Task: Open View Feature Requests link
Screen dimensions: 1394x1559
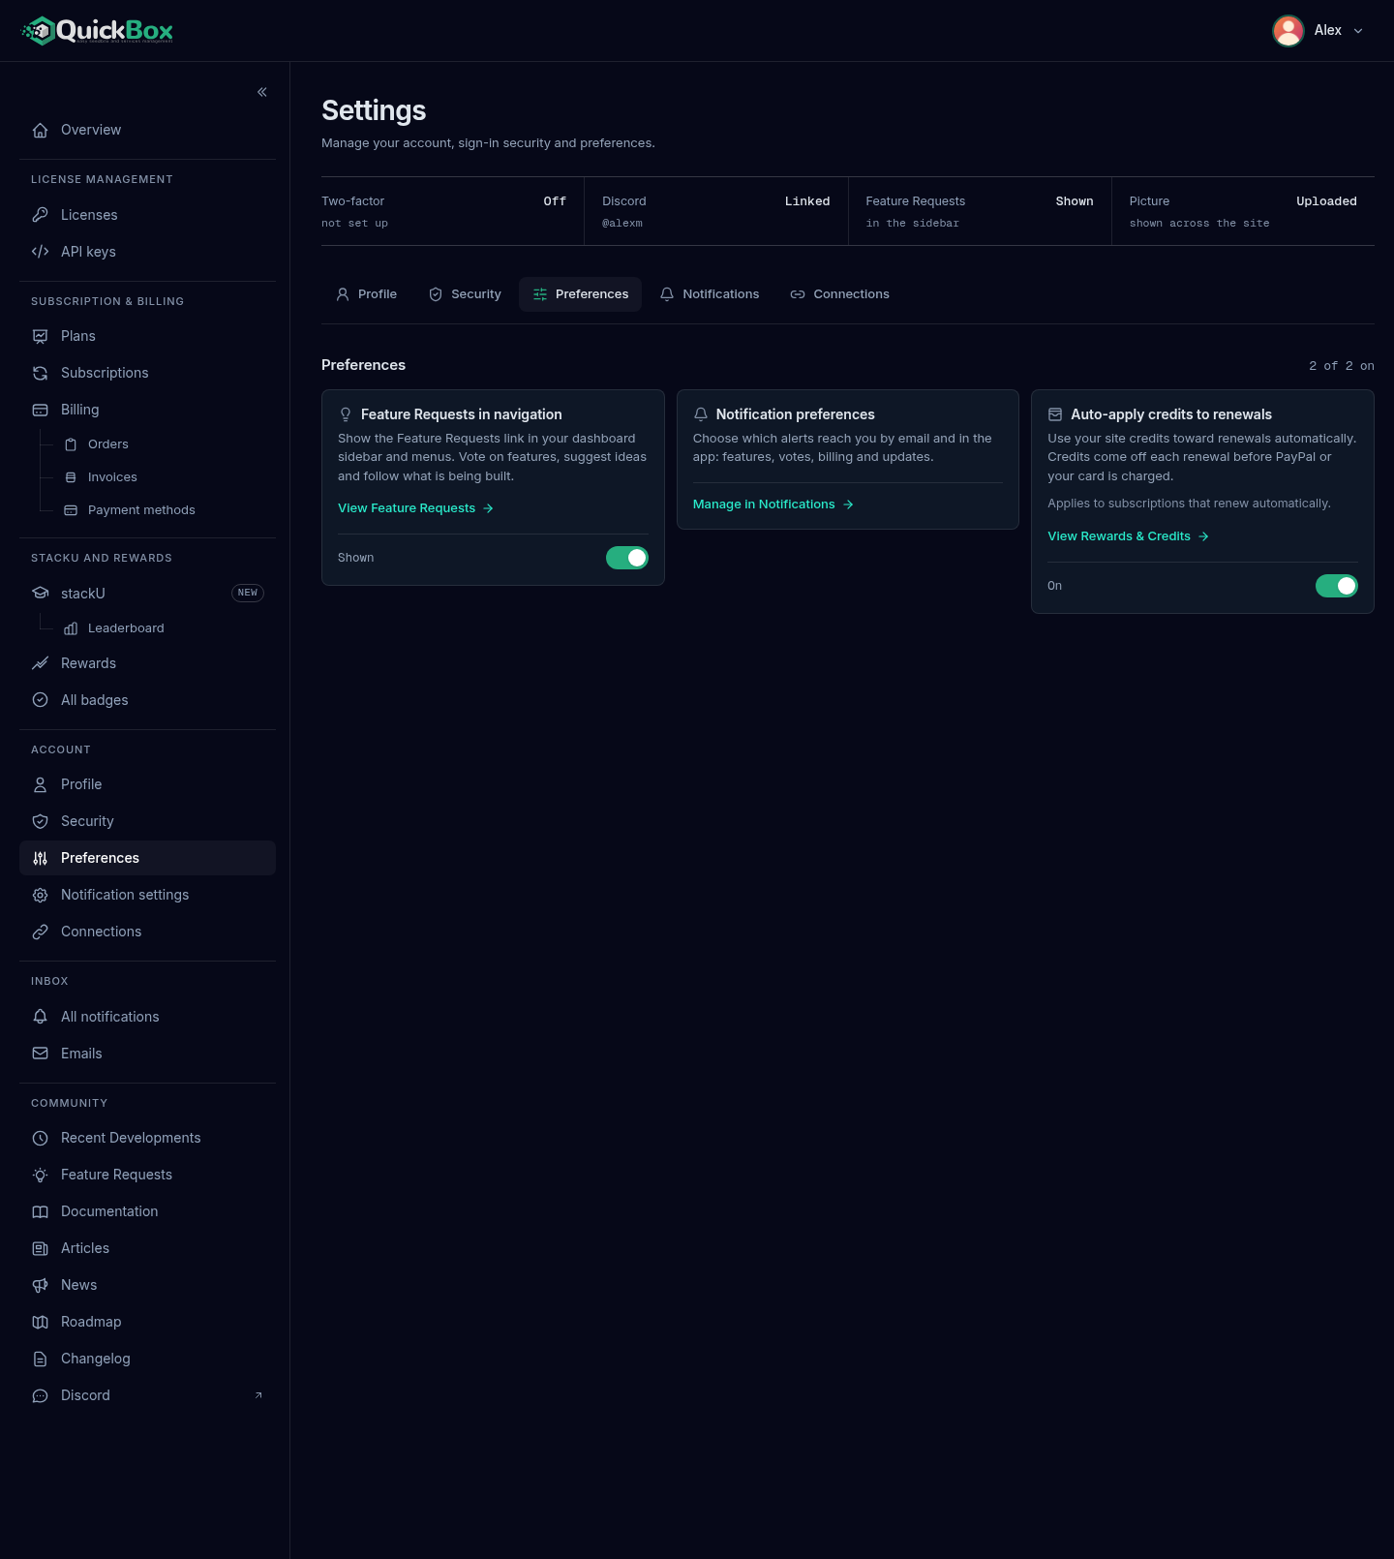Action: coord(416,508)
